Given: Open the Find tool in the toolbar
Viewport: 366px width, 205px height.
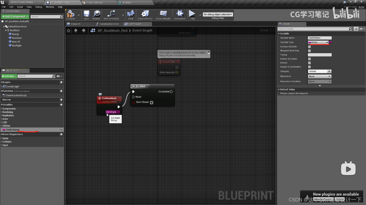Looking at the screenshot, I should click(x=130, y=15).
